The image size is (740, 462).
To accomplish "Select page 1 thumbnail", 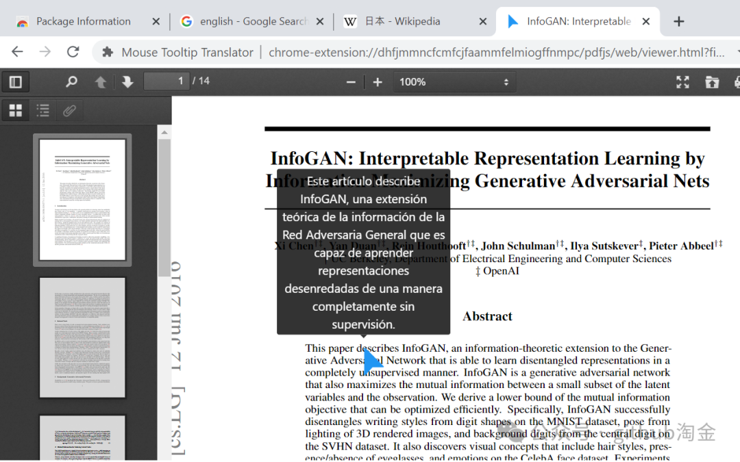I will tap(82, 200).
